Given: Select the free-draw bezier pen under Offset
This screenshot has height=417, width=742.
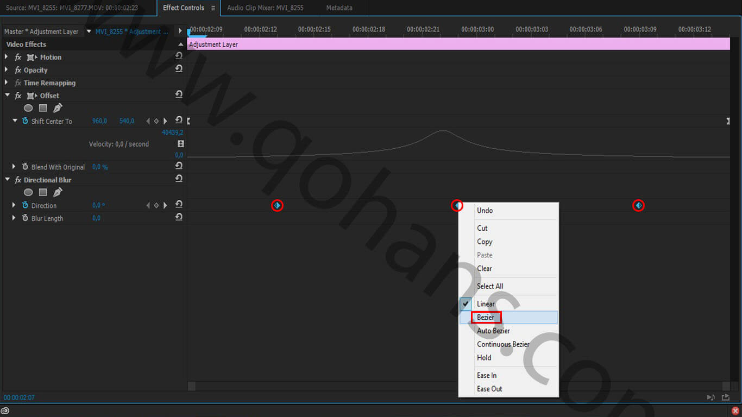Looking at the screenshot, I should pyautogui.click(x=58, y=108).
